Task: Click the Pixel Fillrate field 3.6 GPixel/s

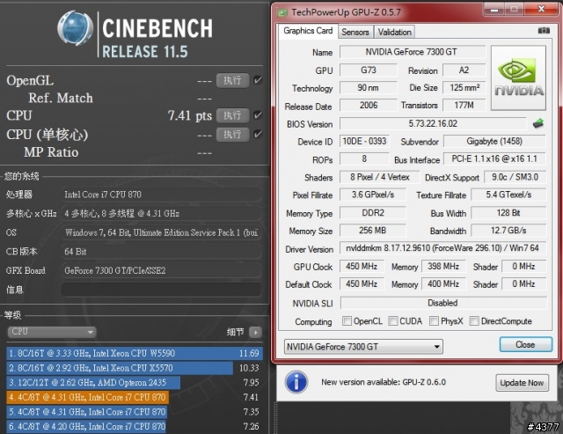Action: click(373, 195)
